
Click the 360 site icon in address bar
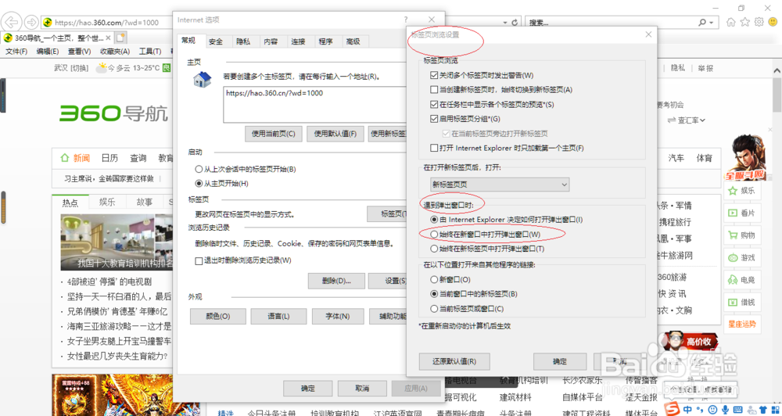(48, 23)
